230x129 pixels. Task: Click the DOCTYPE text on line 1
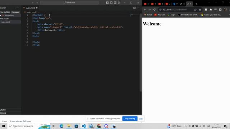tap(38, 15)
